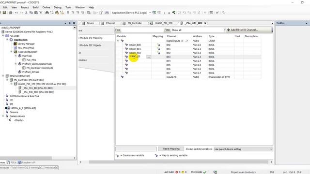Click the Stop square toolbar icon
This screenshot has height=174, width=310.
tap(169, 13)
